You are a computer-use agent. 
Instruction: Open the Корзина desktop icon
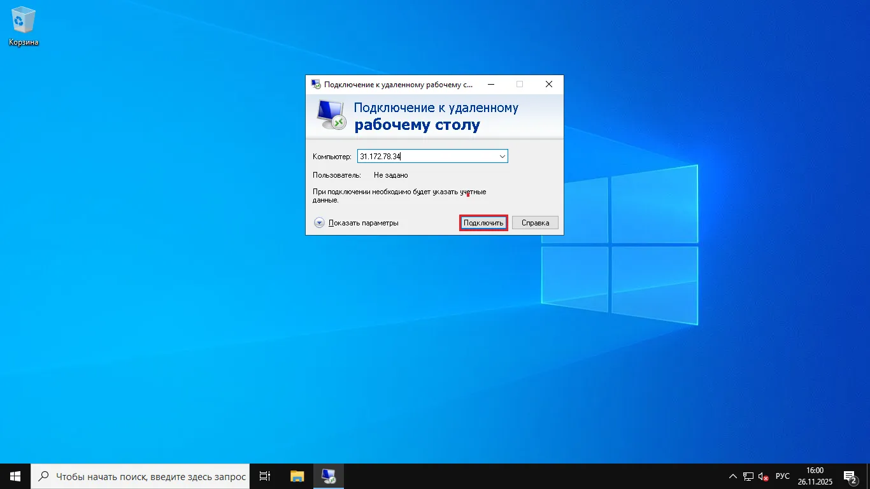[x=23, y=25]
